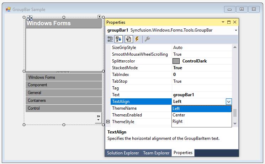
Task: Click the ControlDark color name text
Action: coord(195,61)
